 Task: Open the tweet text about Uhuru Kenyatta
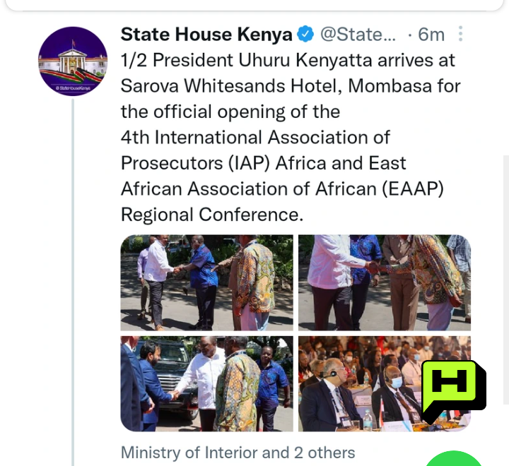[291, 137]
